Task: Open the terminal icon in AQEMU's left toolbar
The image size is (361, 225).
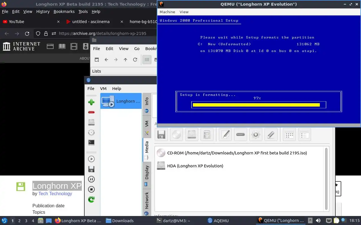Action: tap(91, 143)
